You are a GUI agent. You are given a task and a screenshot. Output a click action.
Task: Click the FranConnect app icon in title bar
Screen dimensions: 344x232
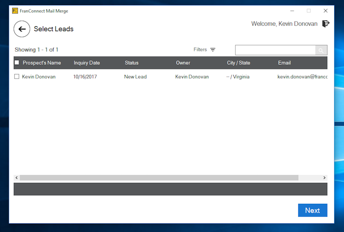click(15, 11)
